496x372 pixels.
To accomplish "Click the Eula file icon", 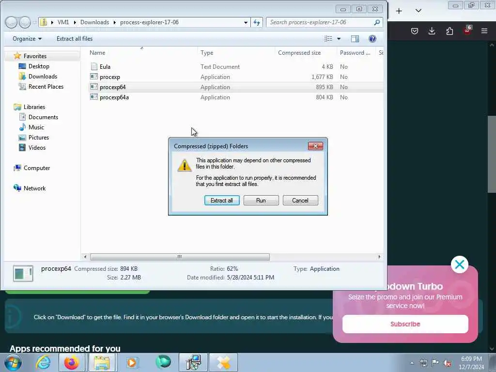I will point(94,66).
